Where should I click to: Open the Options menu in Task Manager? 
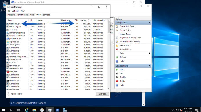(x=15, y=11)
